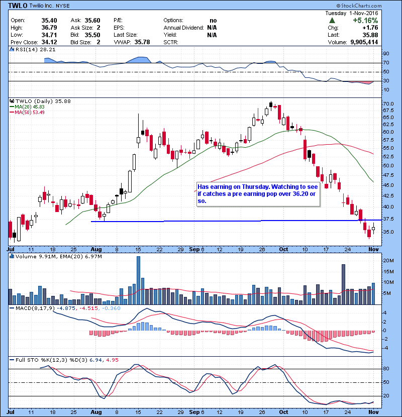Click the volume axis label 15M
Screen dimensions: 402x417
pos(388,271)
